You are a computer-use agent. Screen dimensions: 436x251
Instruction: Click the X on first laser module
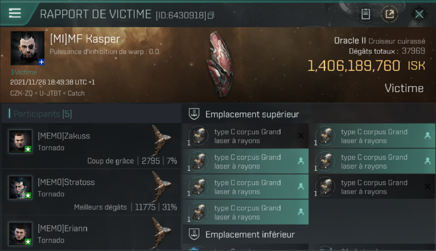(x=301, y=136)
